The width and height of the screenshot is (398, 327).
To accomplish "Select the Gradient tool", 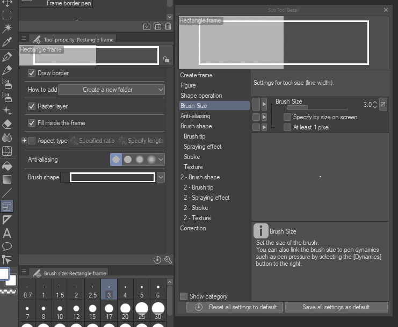I will (x=7, y=179).
